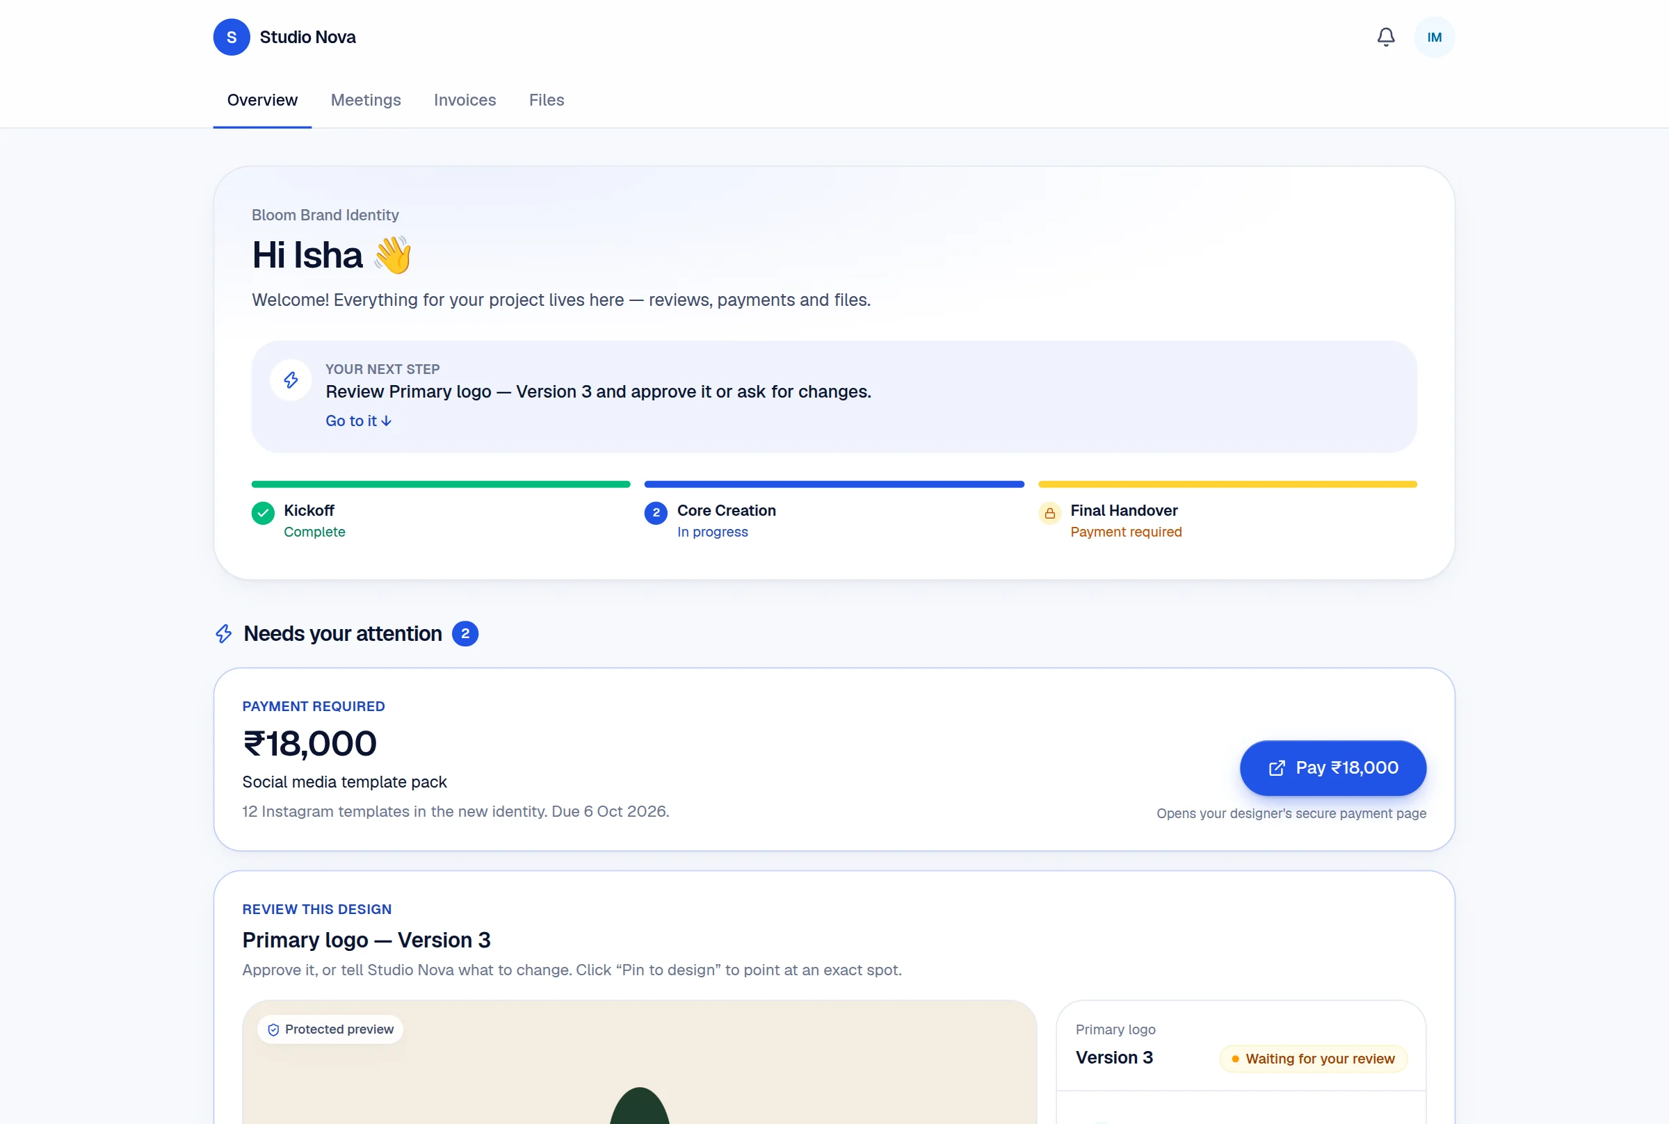Viewport: 1669px width, 1124px height.
Task: Click the Complete status text
Action: 315,532
